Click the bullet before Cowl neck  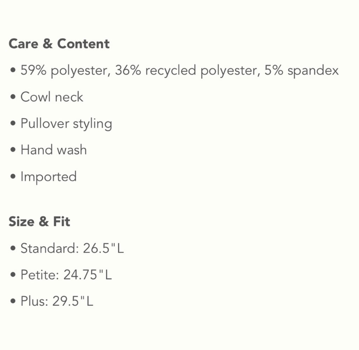pos(13,97)
